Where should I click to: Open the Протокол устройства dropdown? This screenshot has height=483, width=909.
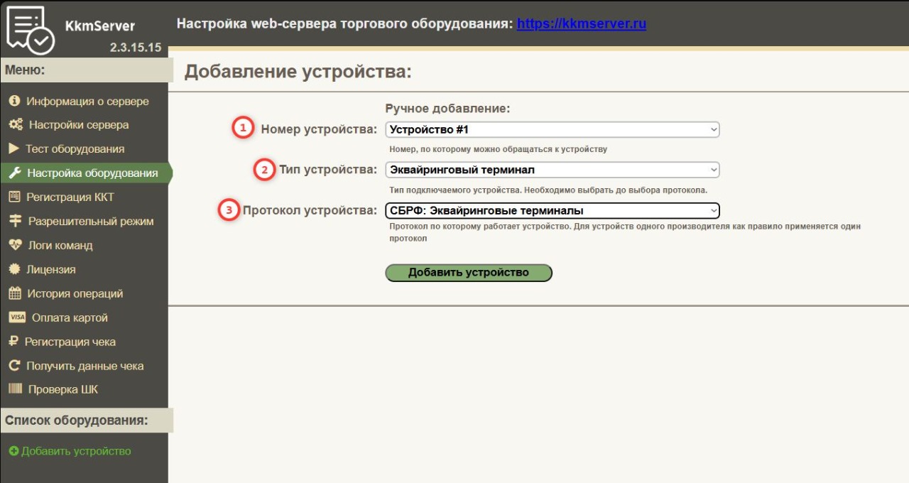point(552,210)
